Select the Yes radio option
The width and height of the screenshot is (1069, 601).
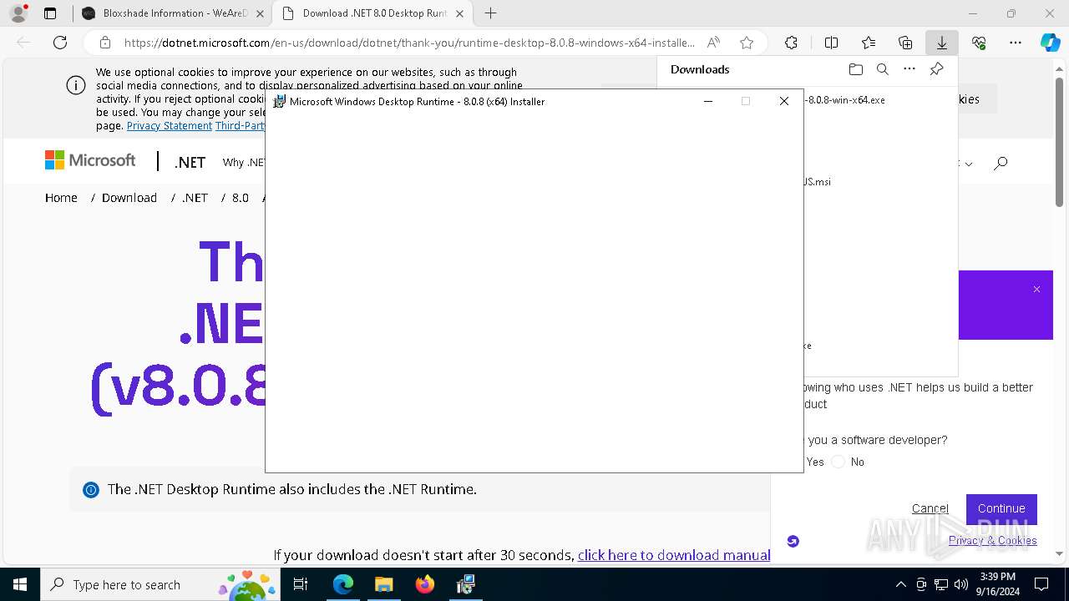[815, 462]
